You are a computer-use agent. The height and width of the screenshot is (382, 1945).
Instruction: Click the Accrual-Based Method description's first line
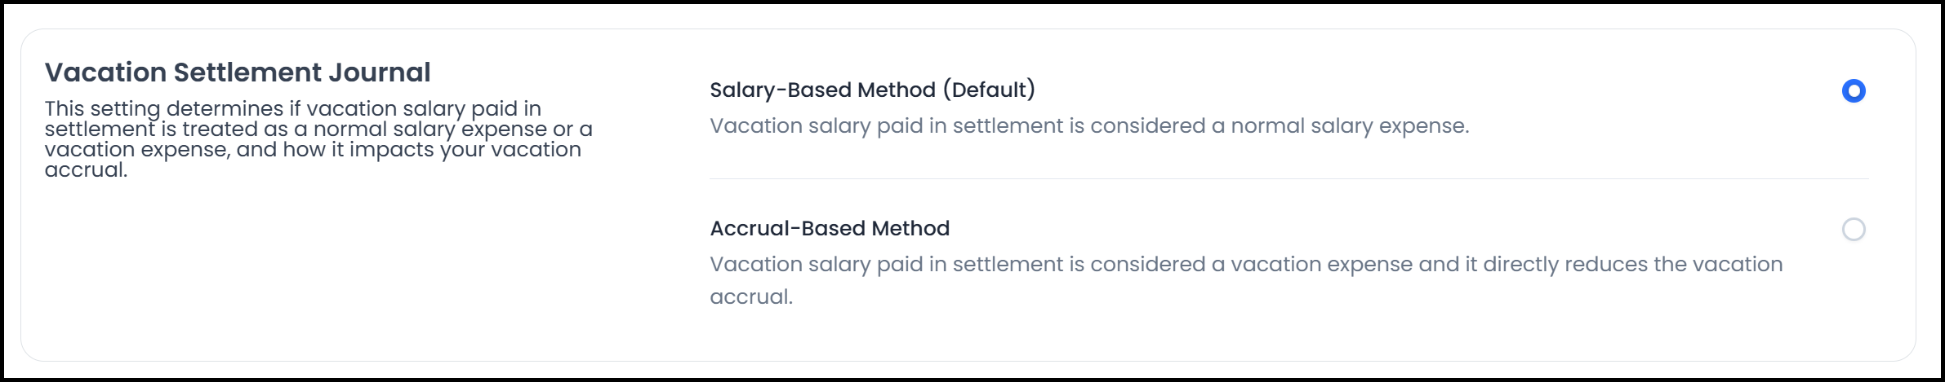tap(1246, 265)
